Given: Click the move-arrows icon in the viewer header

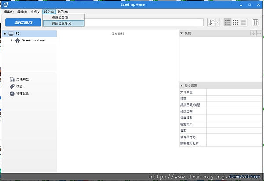Looking at the screenshot, I should pos(253,33).
